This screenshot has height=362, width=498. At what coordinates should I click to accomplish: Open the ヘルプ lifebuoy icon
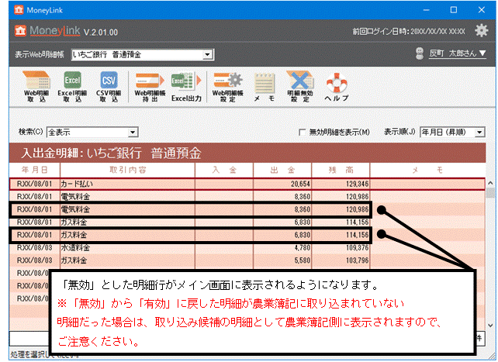337,87
